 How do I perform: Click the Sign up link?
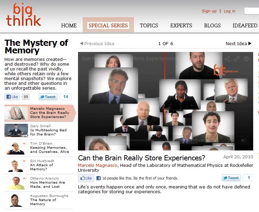pyautogui.click(x=209, y=11)
